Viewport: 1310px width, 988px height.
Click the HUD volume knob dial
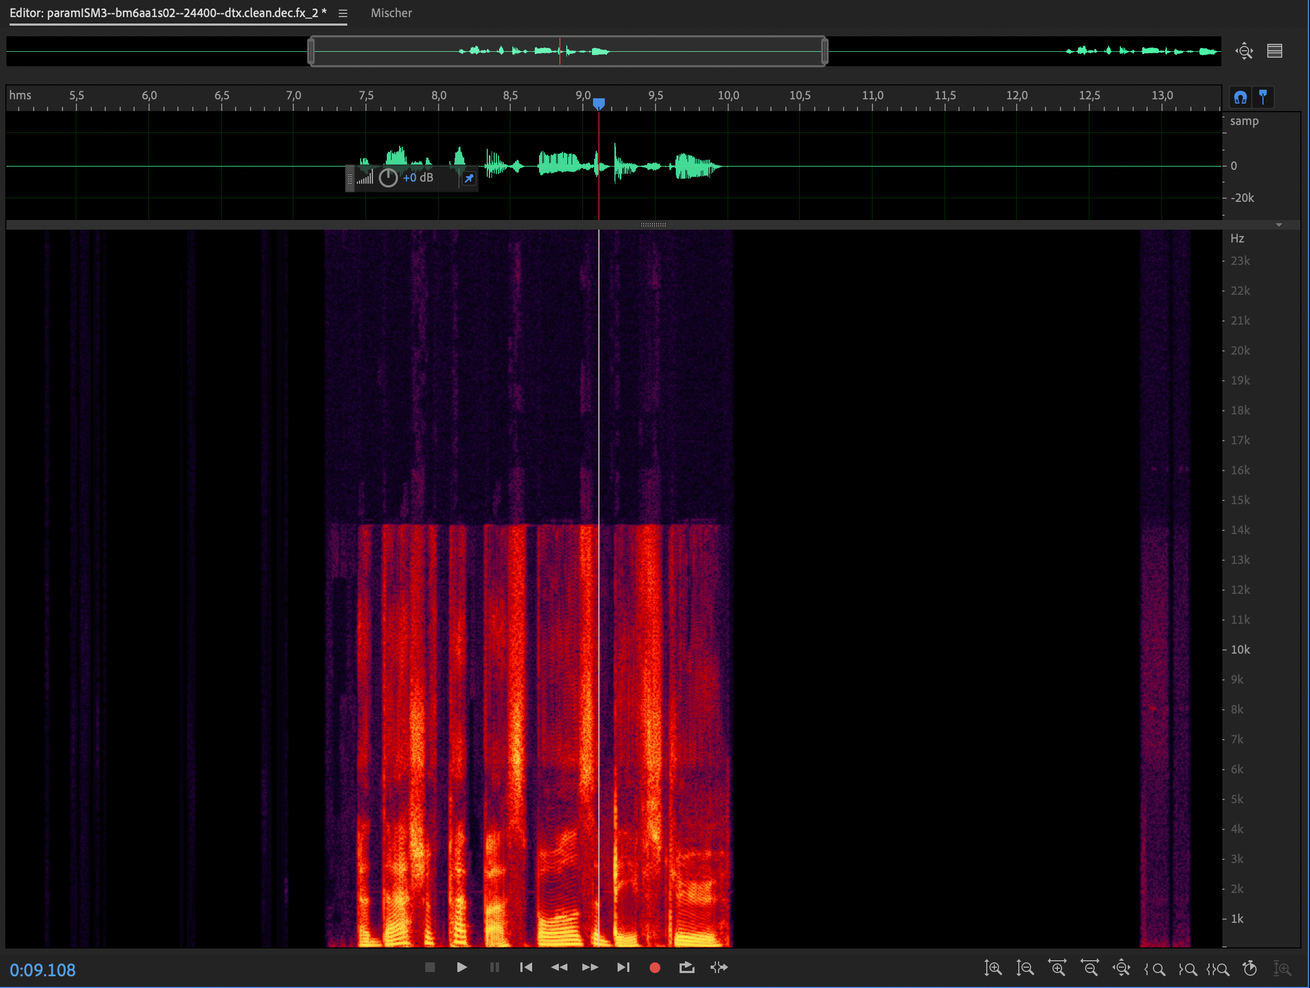pyautogui.click(x=388, y=178)
